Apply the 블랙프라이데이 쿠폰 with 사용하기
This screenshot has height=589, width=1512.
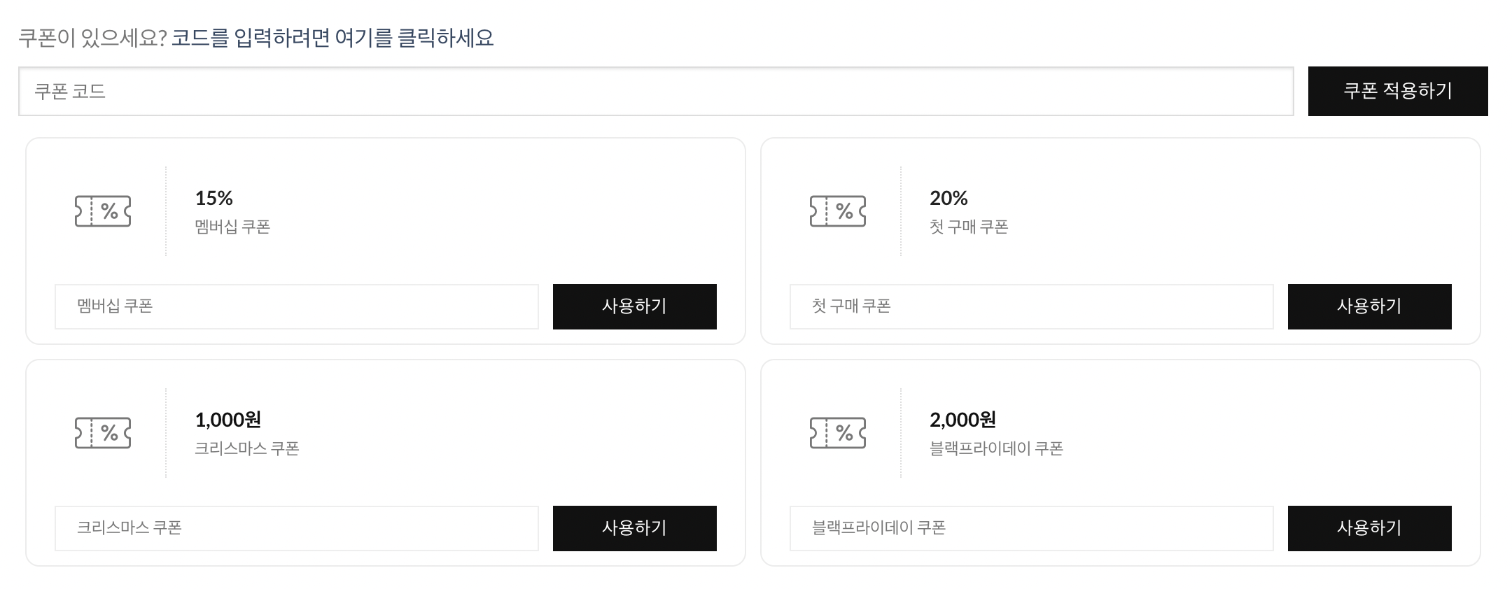[x=1369, y=528]
